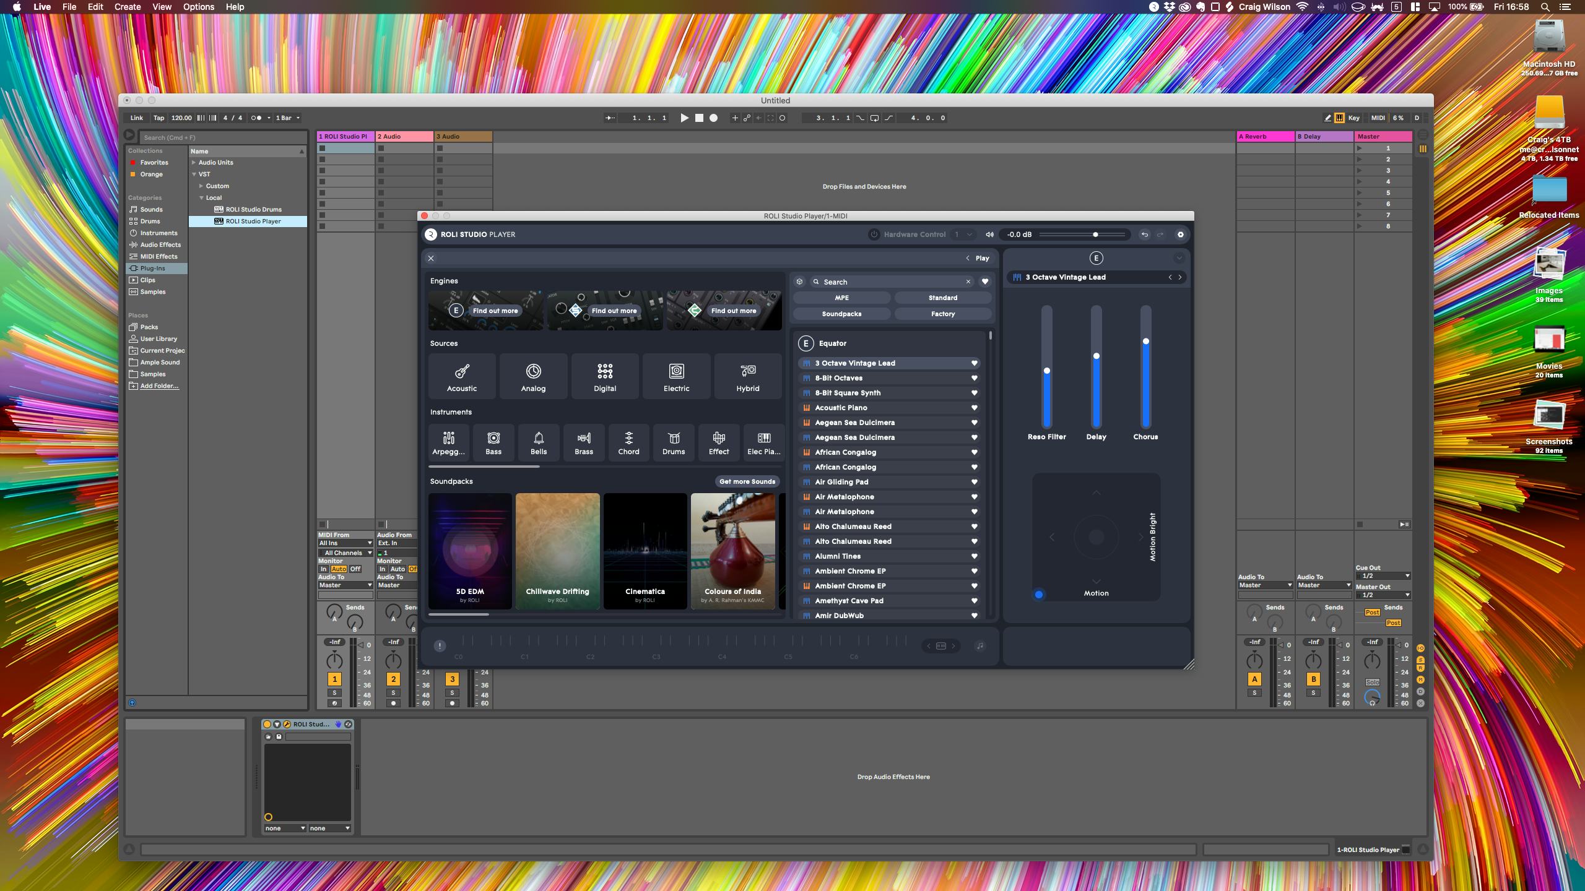Image resolution: width=1585 pixels, height=891 pixels.
Task: Select the Audio Effects browser category
Action: (x=157, y=245)
